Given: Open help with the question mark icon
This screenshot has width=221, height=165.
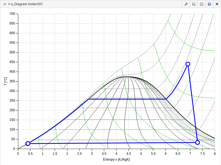Looking at the screenshot, I should point(209,4).
